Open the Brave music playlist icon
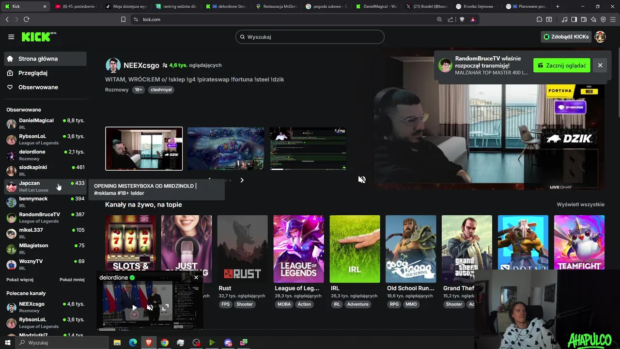The image size is (620, 349). (564, 19)
